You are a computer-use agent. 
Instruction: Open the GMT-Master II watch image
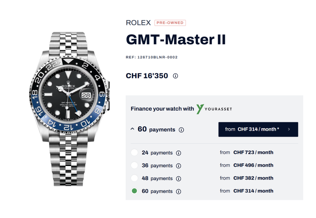[69, 109]
